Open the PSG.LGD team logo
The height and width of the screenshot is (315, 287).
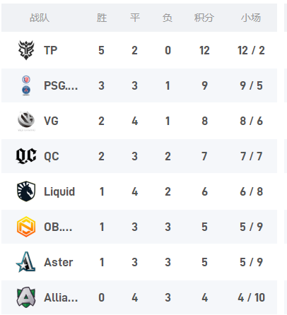point(26,85)
